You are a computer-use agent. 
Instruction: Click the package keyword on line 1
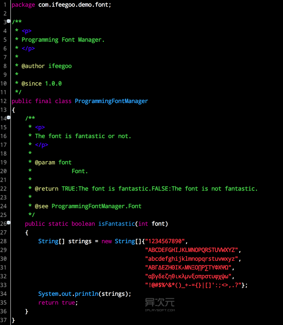point(23,5)
